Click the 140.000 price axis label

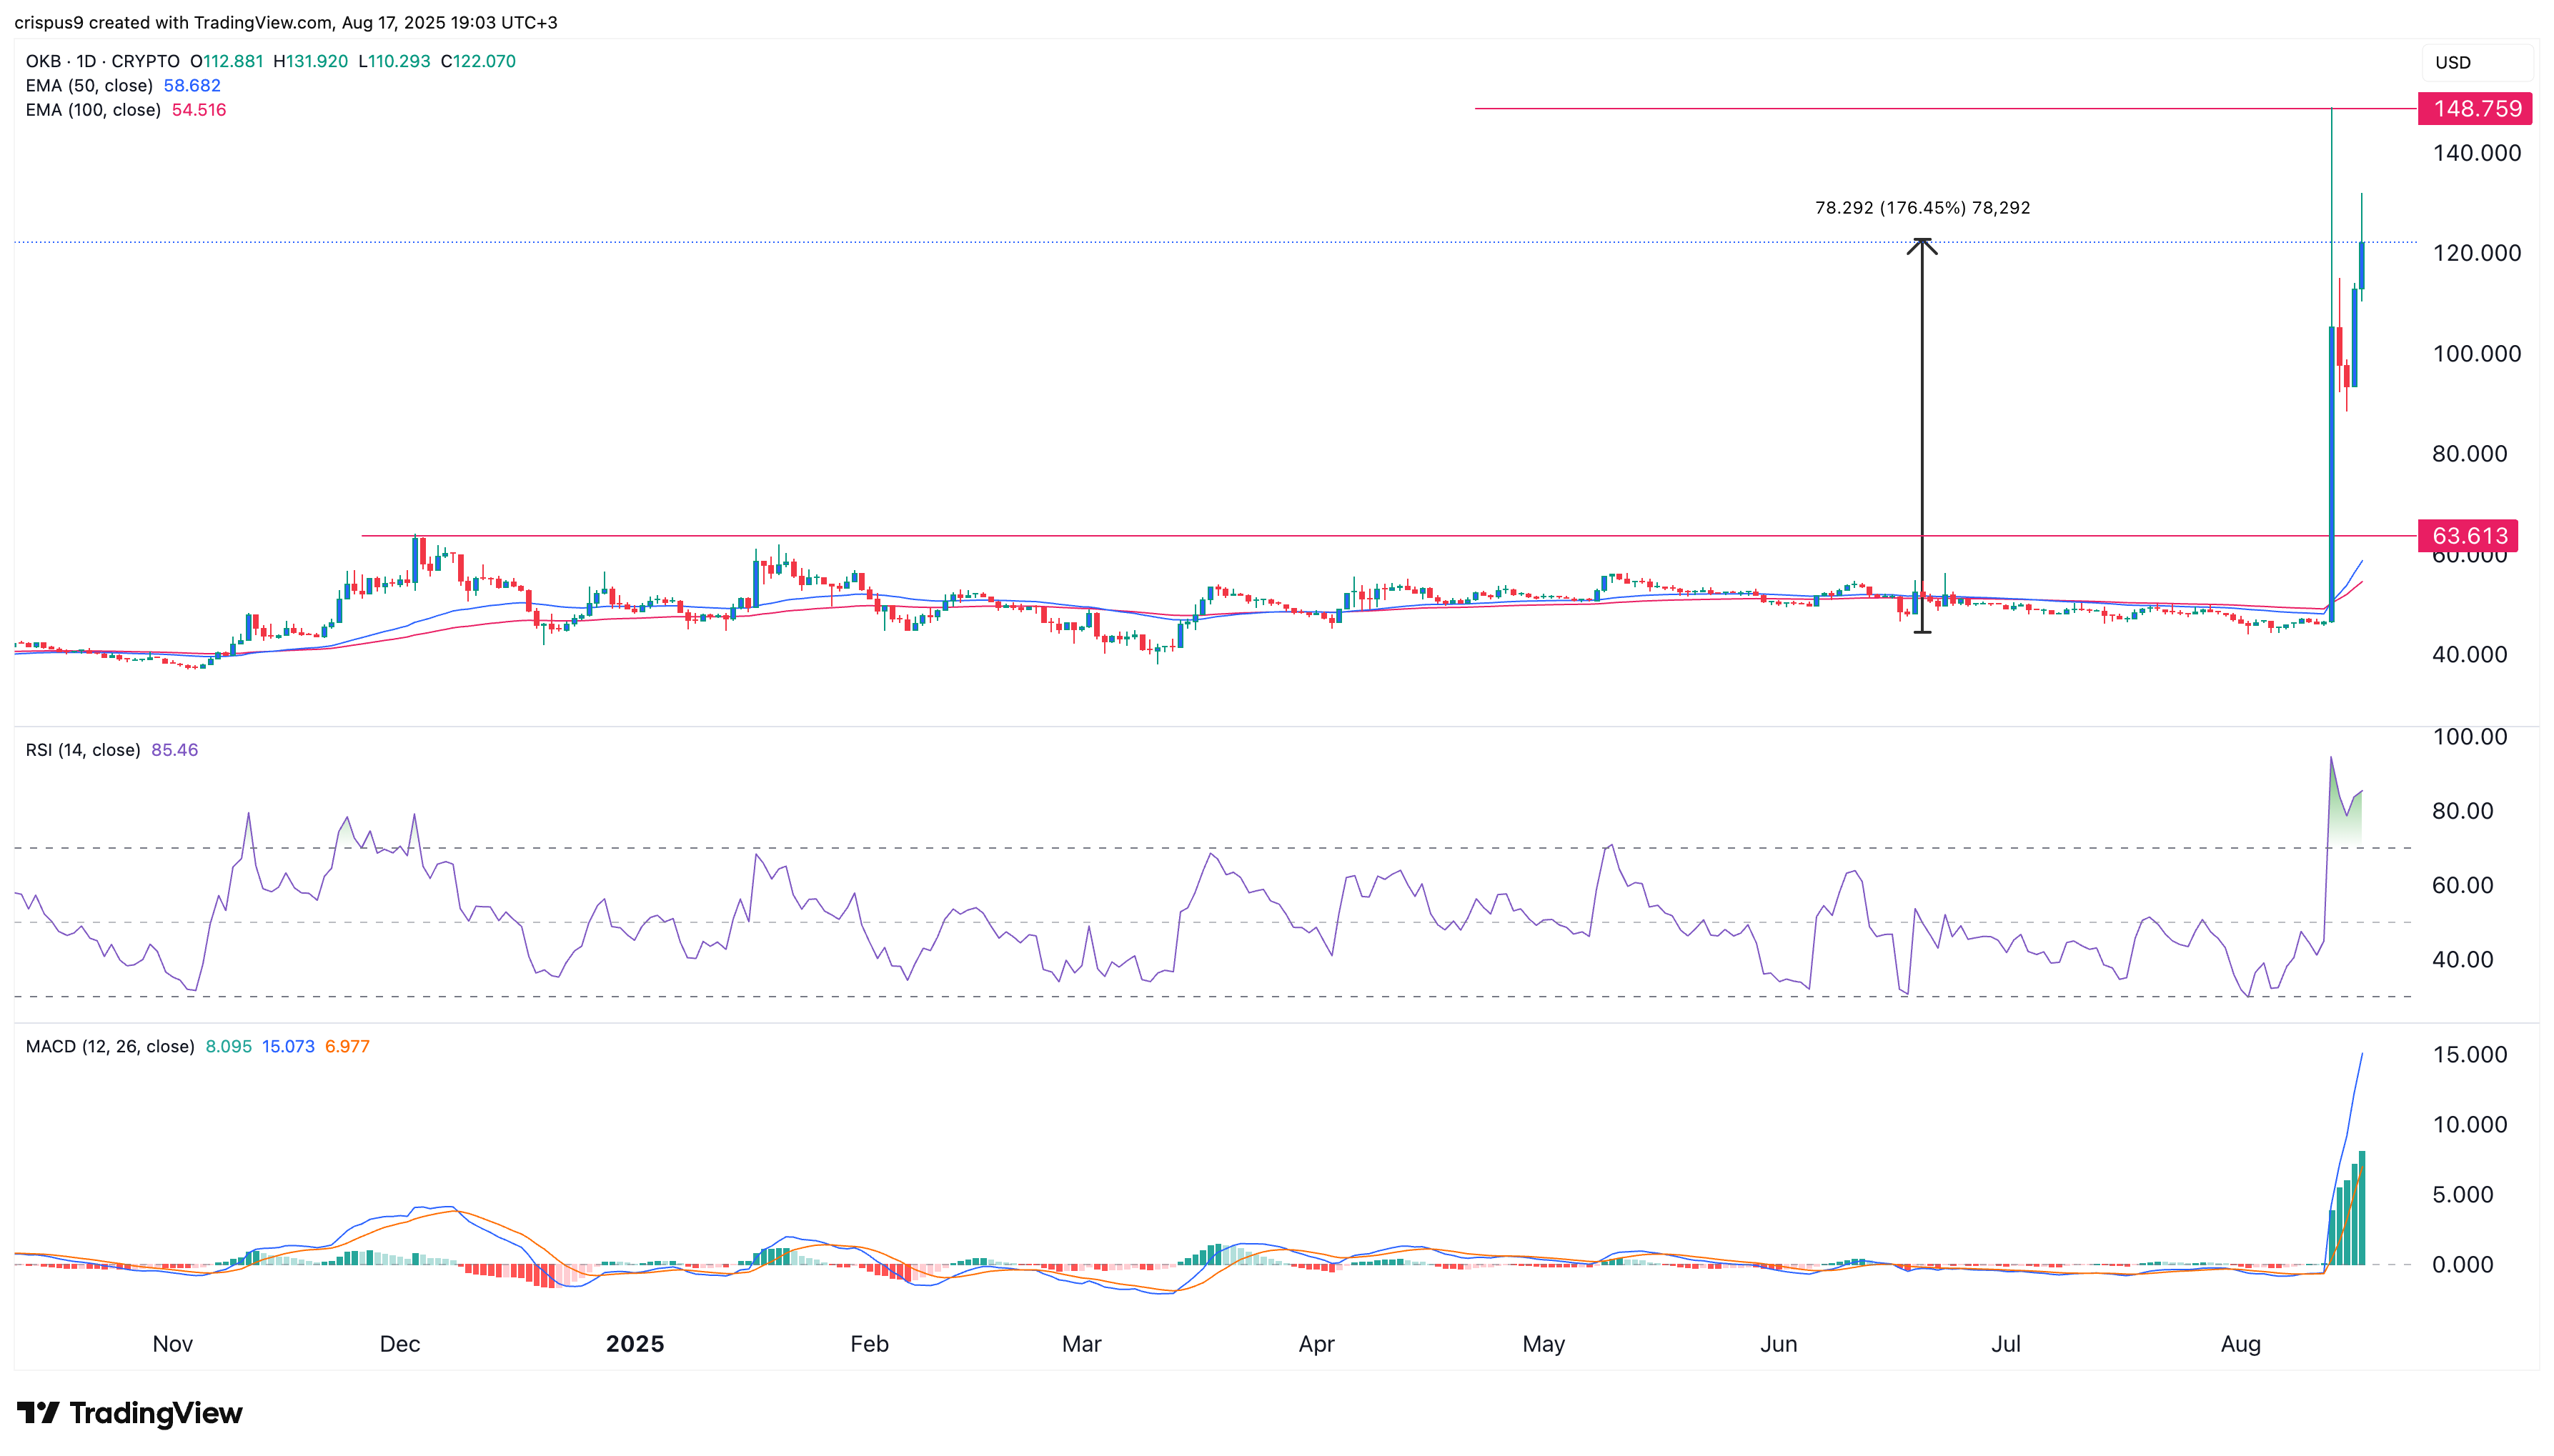[2476, 153]
